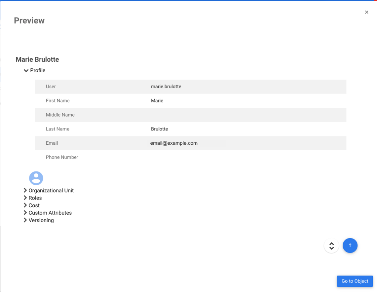
Task: Click the Preview dialog title
Action: 29,21
